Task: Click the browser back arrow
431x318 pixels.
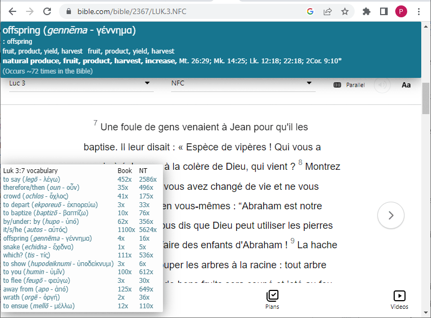Action: tap(12, 11)
